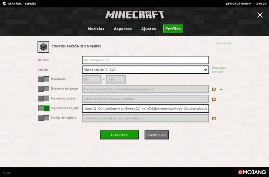Click the Mojang logo

(x=252, y=172)
